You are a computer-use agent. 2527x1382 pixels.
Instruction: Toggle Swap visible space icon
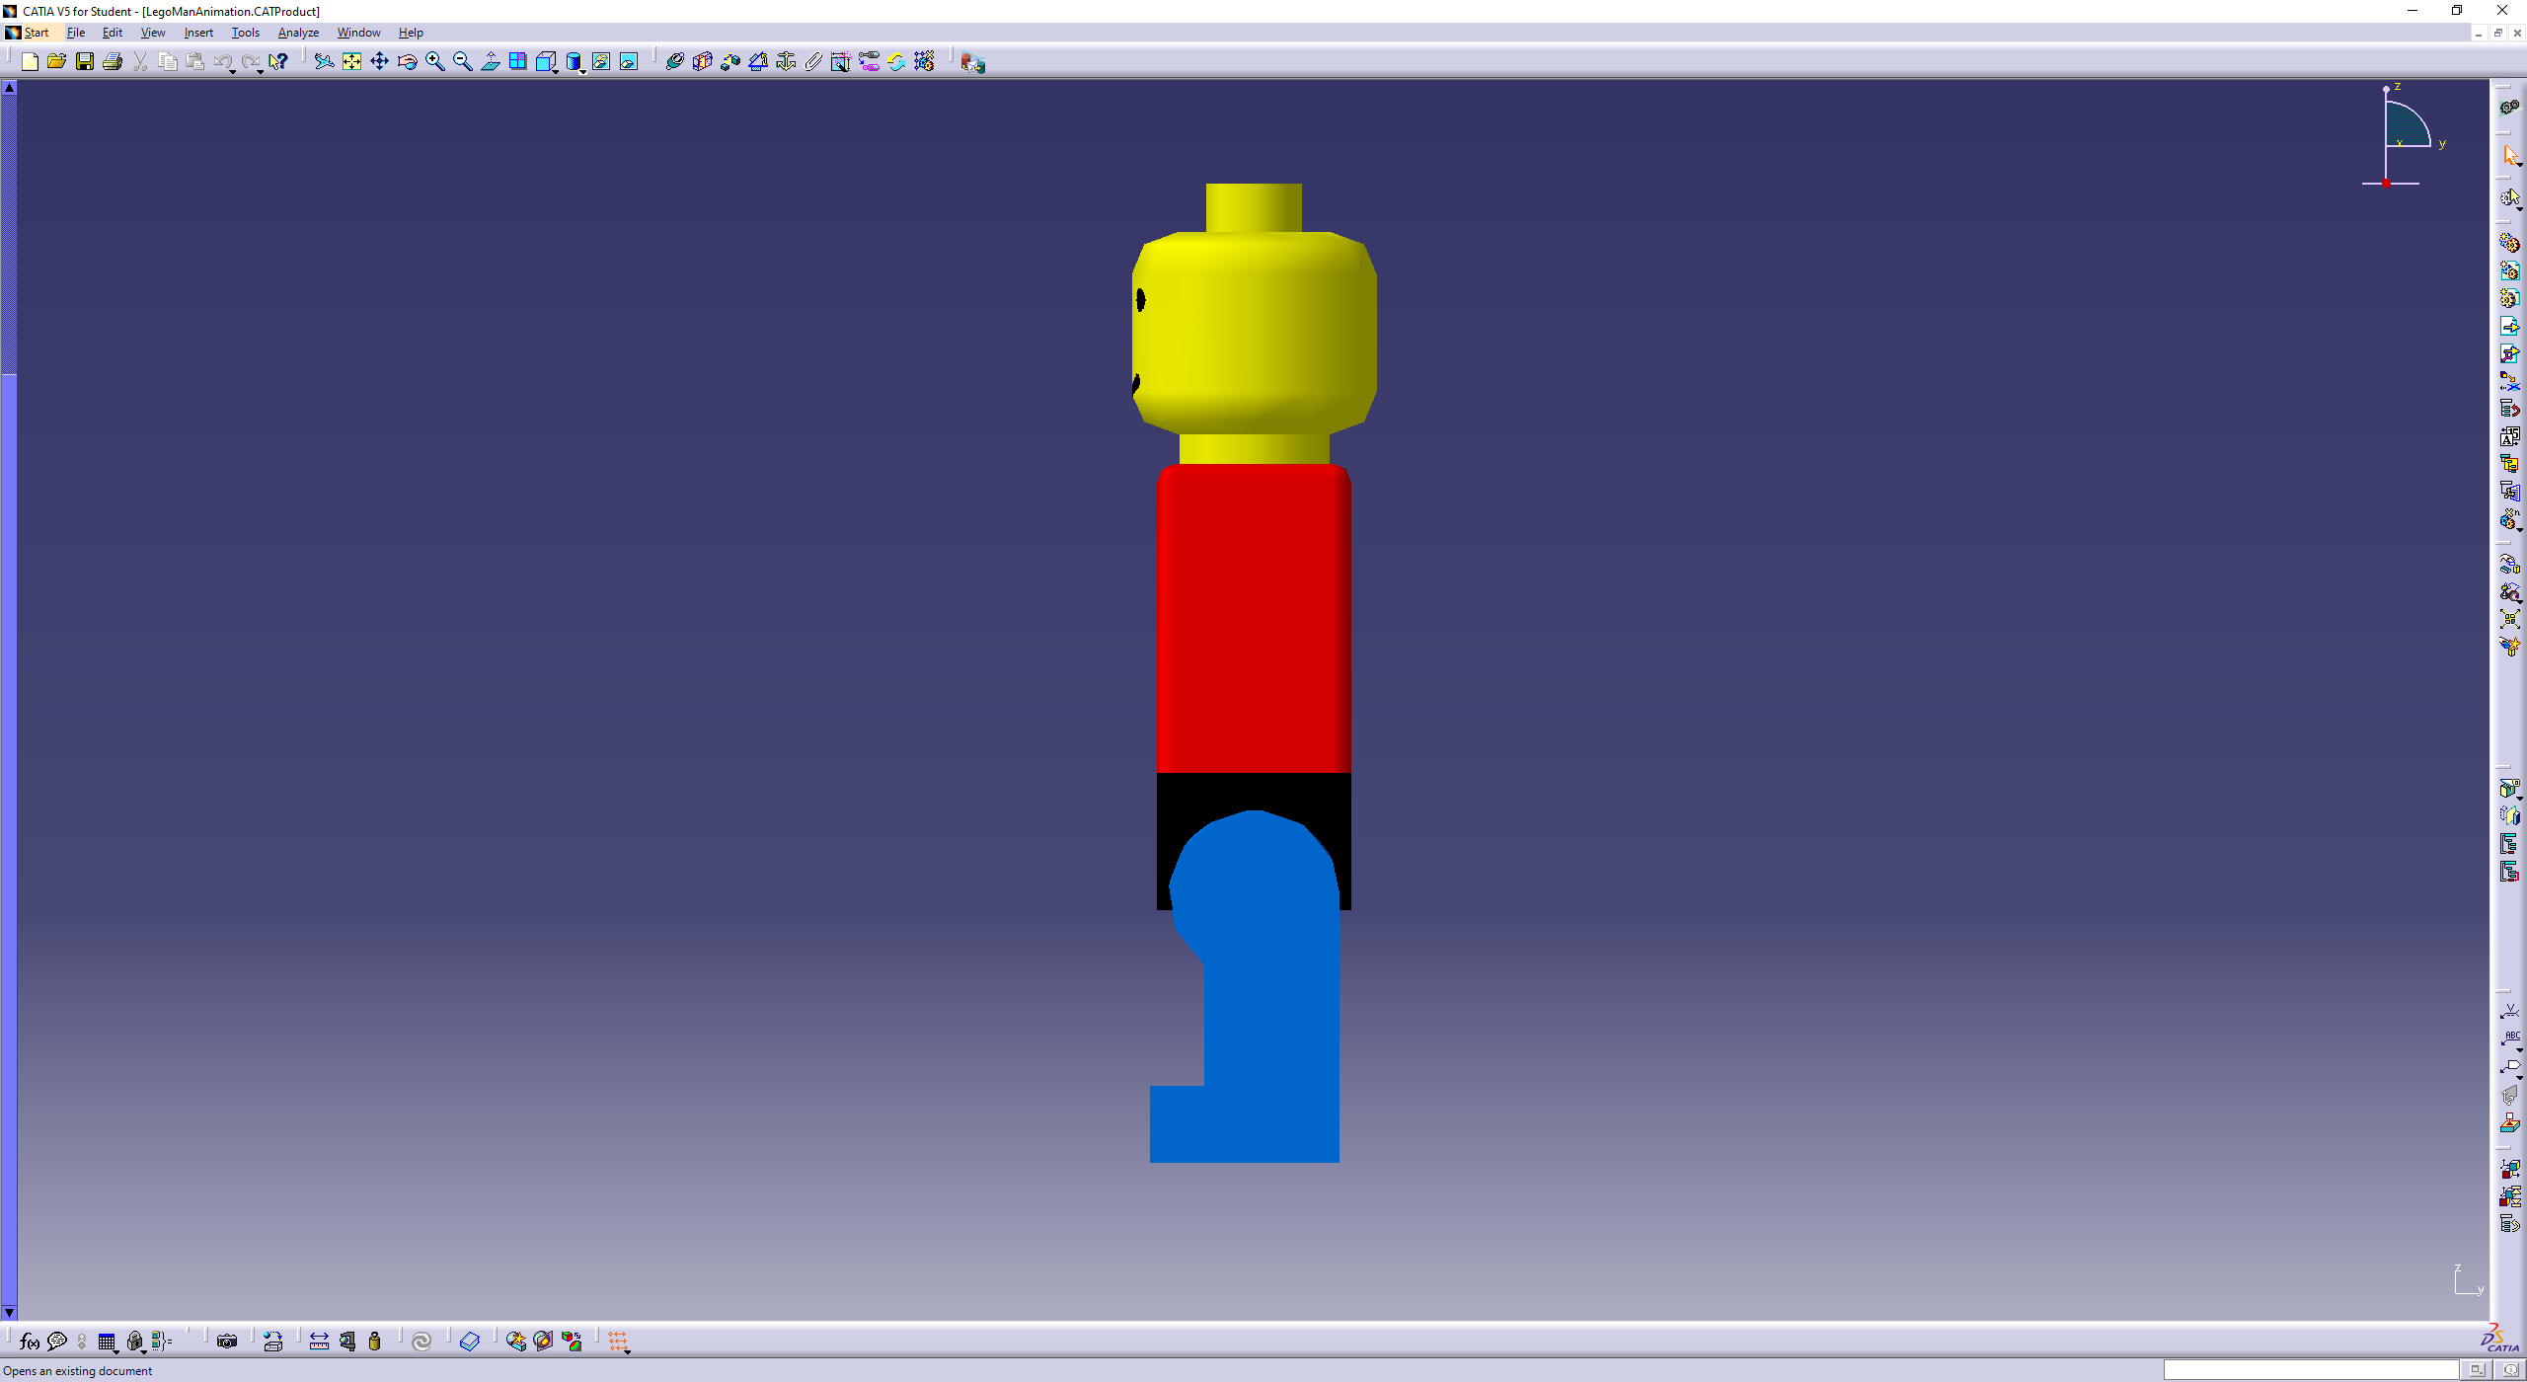pos(628,62)
